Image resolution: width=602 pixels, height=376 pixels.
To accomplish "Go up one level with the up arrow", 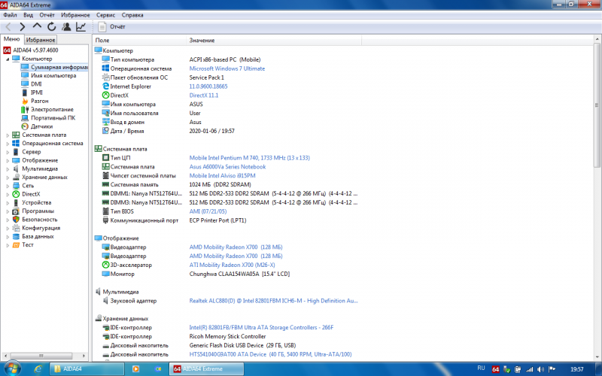I will point(37,26).
